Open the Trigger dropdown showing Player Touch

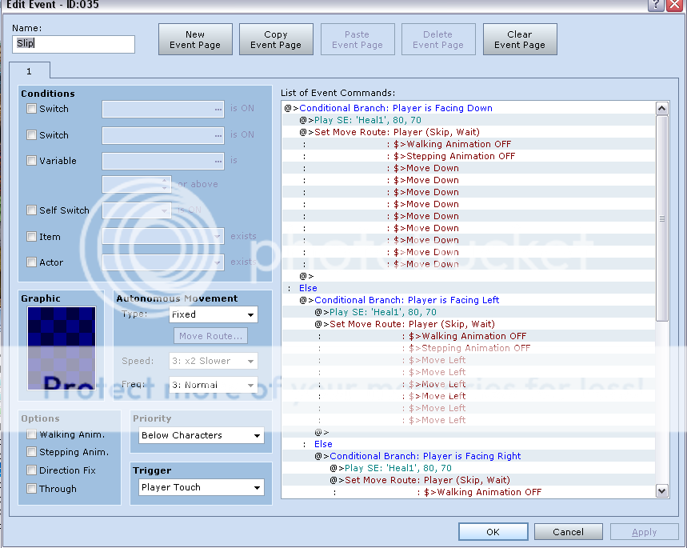pyautogui.click(x=201, y=487)
